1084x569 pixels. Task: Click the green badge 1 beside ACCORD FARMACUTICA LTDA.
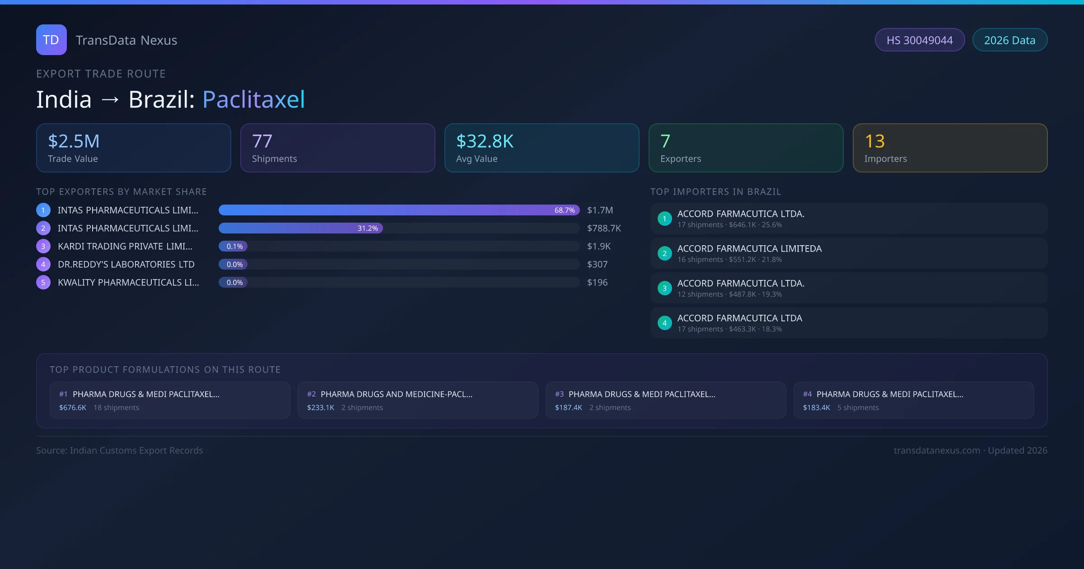tap(664, 218)
